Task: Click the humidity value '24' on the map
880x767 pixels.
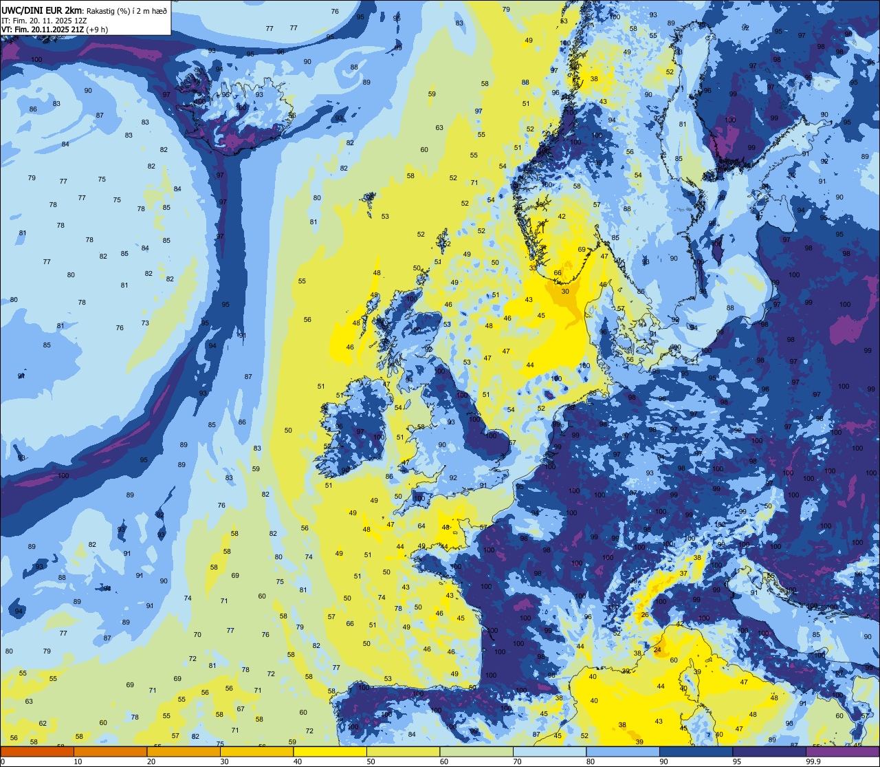Action: click(657, 650)
